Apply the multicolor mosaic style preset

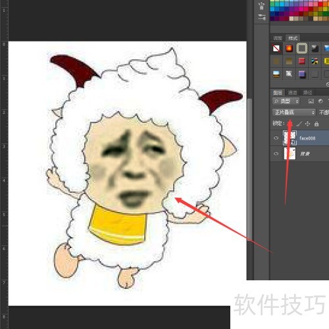(x=315, y=61)
